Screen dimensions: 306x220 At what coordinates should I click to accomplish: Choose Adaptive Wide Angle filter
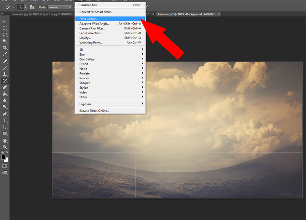pos(110,24)
